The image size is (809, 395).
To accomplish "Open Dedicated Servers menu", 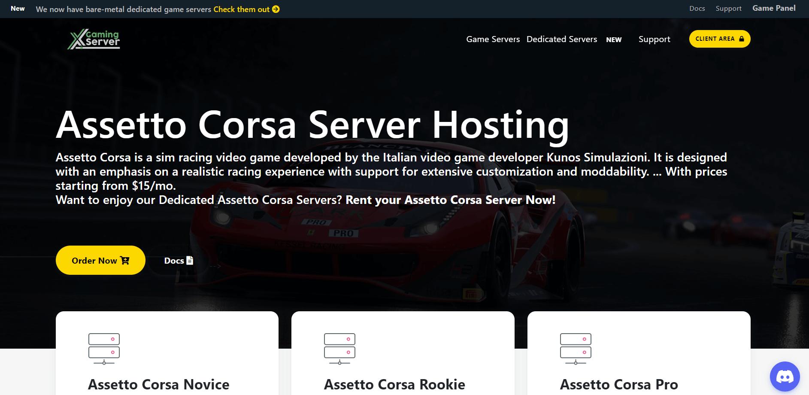I will pyautogui.click(x=561, y=39).
